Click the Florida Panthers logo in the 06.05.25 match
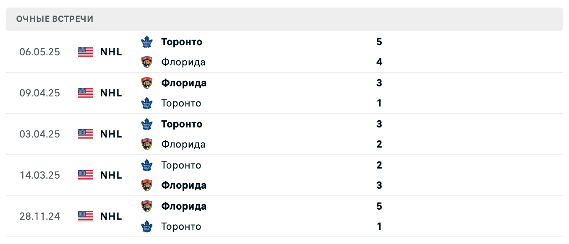Image resolution: width=569 pixels, height=244 pixels. [x=147, y=62]
